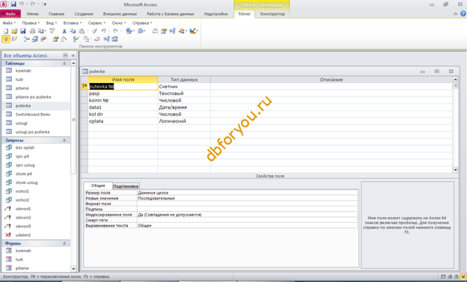Open the Customize Quick Access Toolbar arrow
Image resolution: width=467 pixels, height=282 pixels.
45,4
